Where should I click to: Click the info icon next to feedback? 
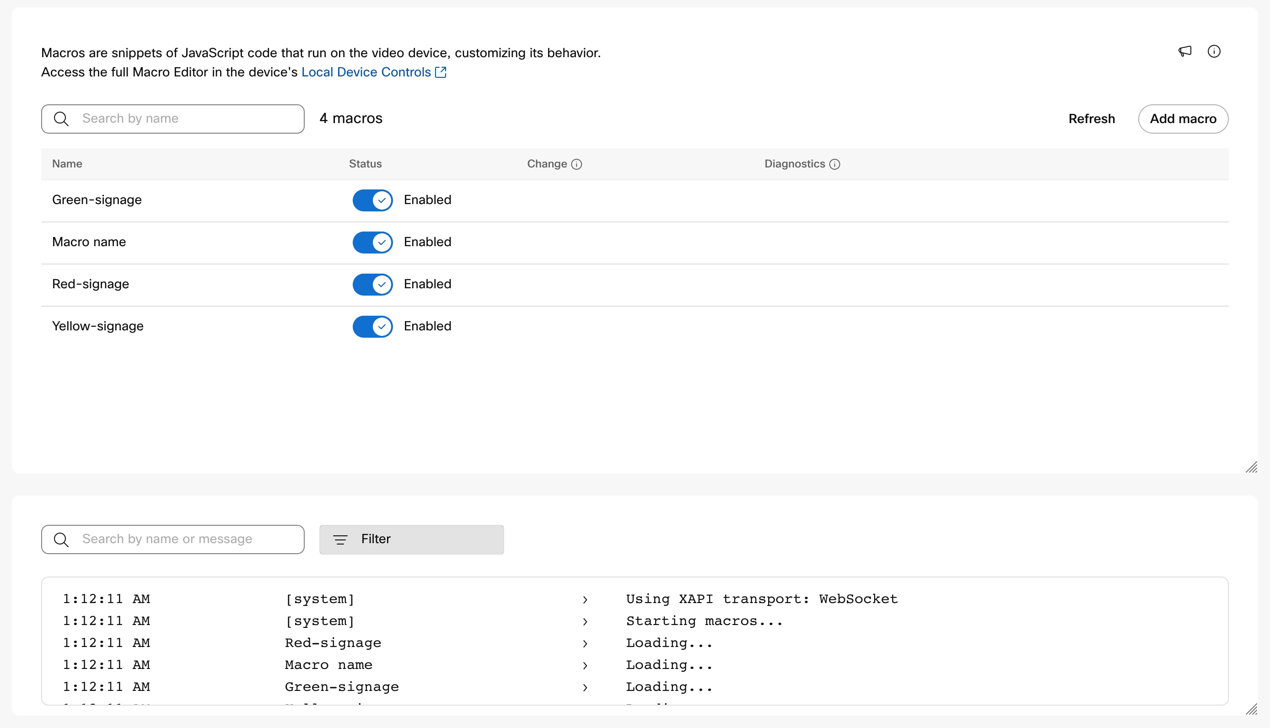coord(1213,51)
